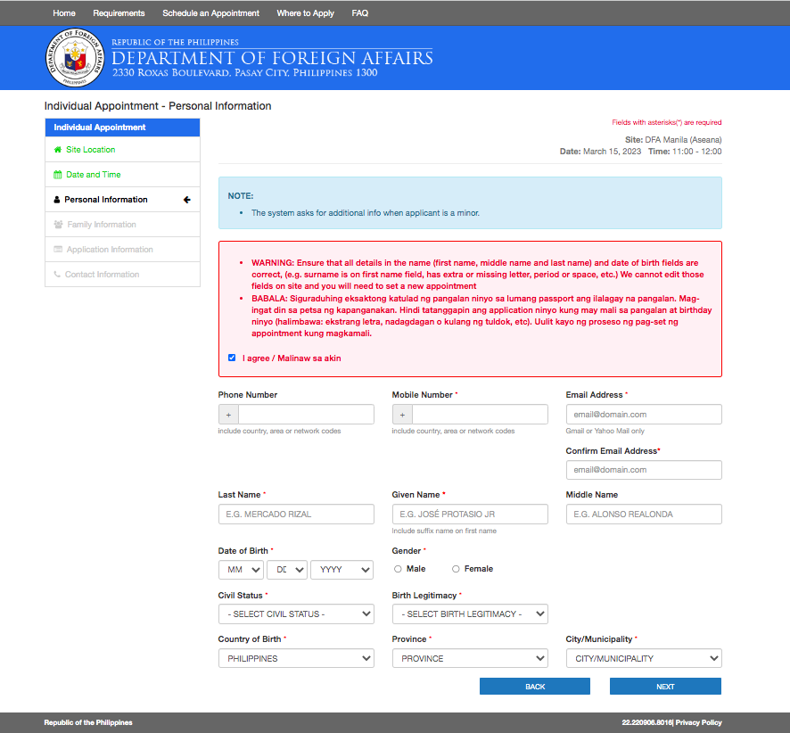Click the Confirm Email Address field
790x733 pixels.
644,470
